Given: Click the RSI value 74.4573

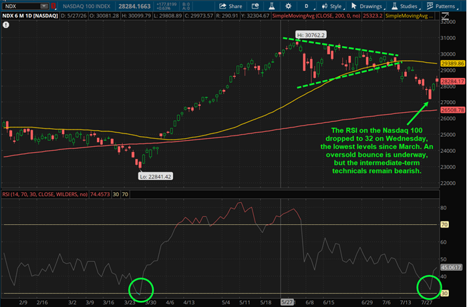Looking at the screenshot, I should coord(100,194).
